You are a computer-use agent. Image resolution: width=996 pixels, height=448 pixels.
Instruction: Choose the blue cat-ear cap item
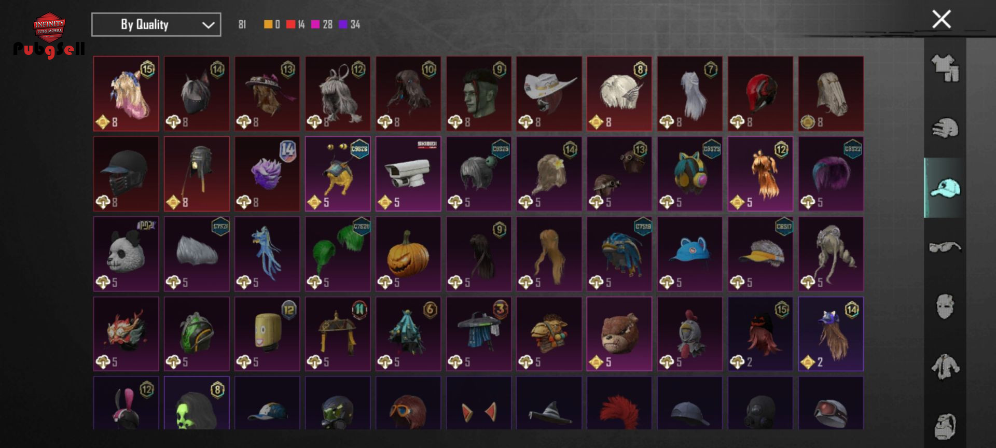690,254
